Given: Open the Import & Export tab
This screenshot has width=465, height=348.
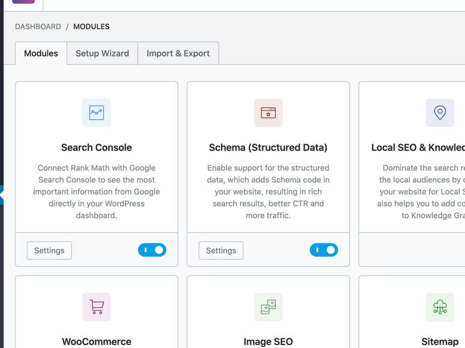Looking at the screenshot, I should [178, 53].
